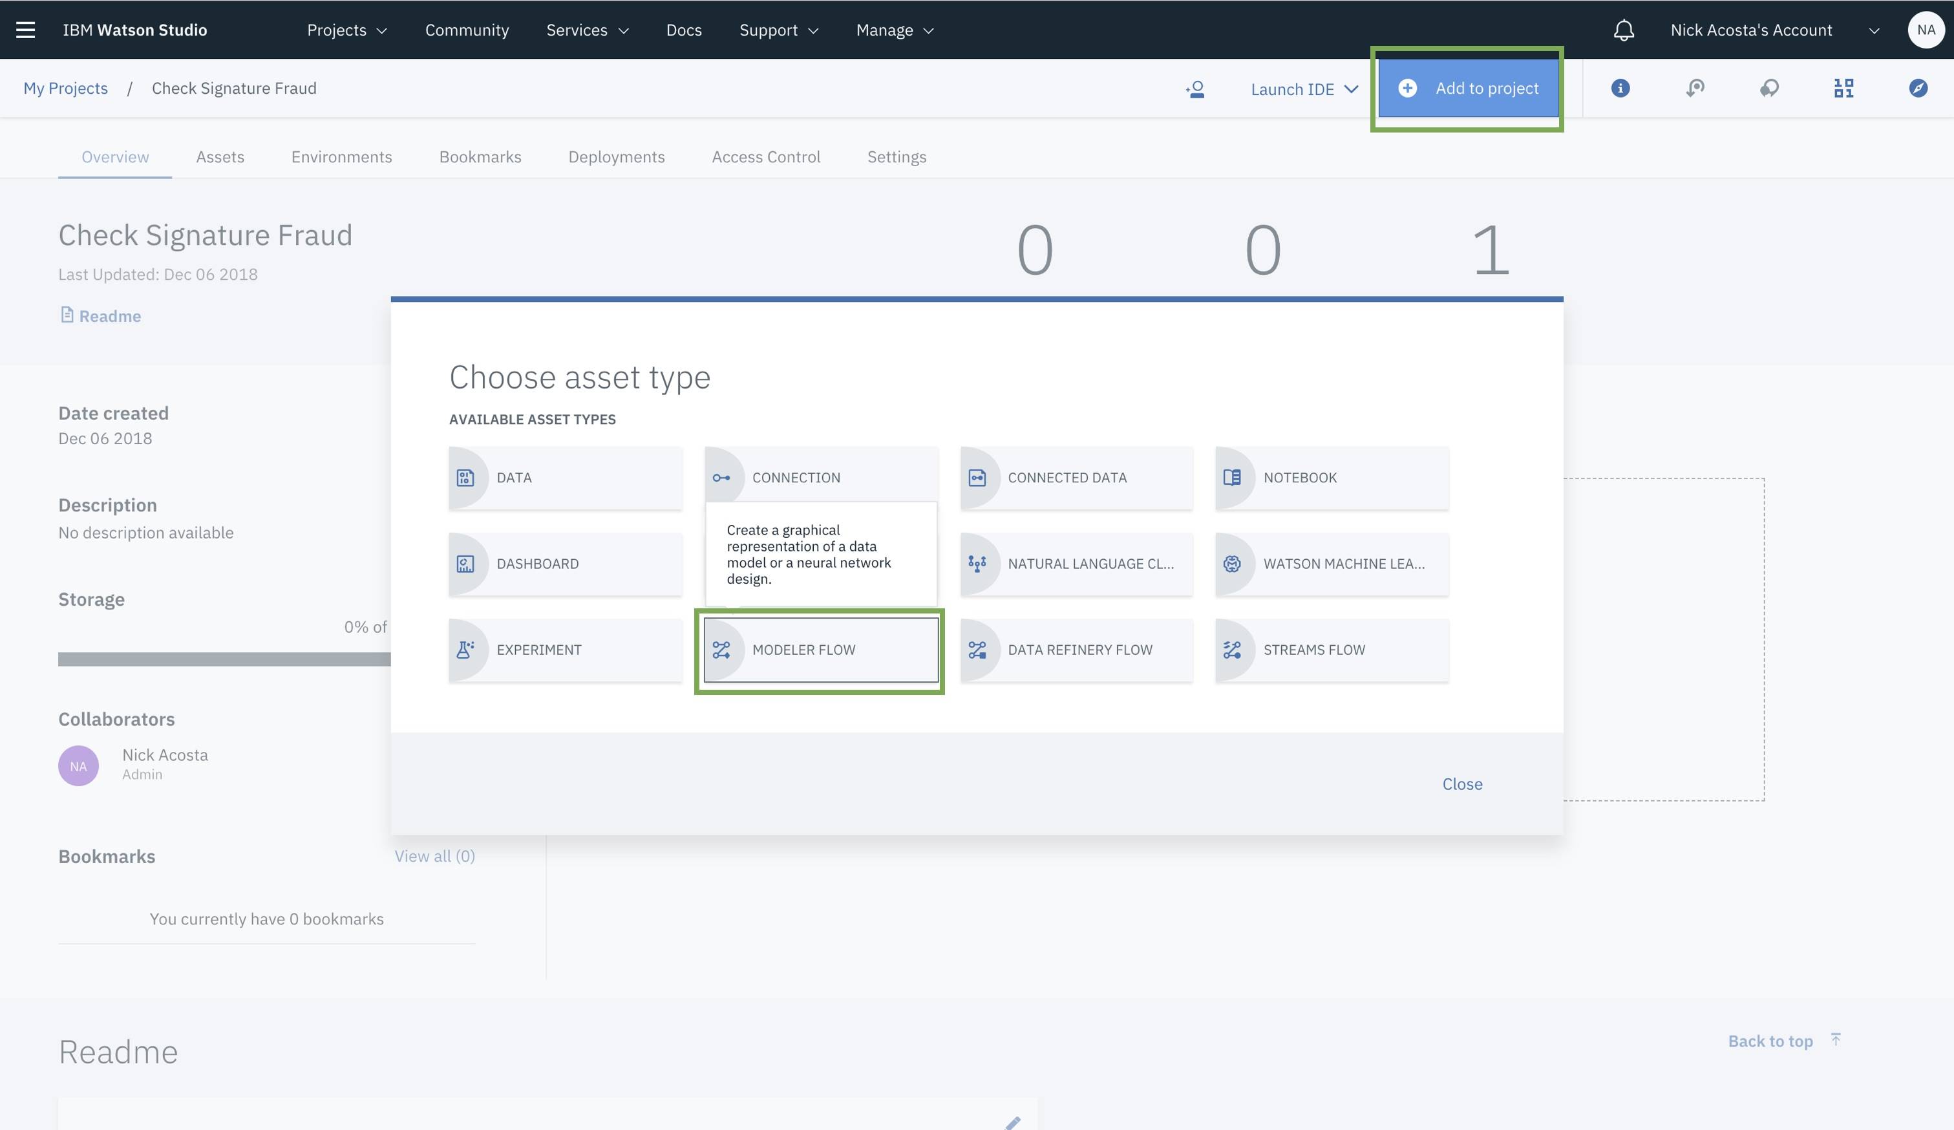Expand the Support menu

pyautogui.click(x=778, y=30)
